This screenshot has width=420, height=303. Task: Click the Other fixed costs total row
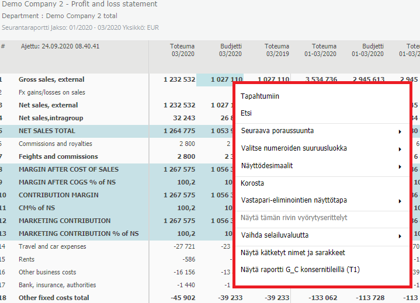[x=54, y=298]
